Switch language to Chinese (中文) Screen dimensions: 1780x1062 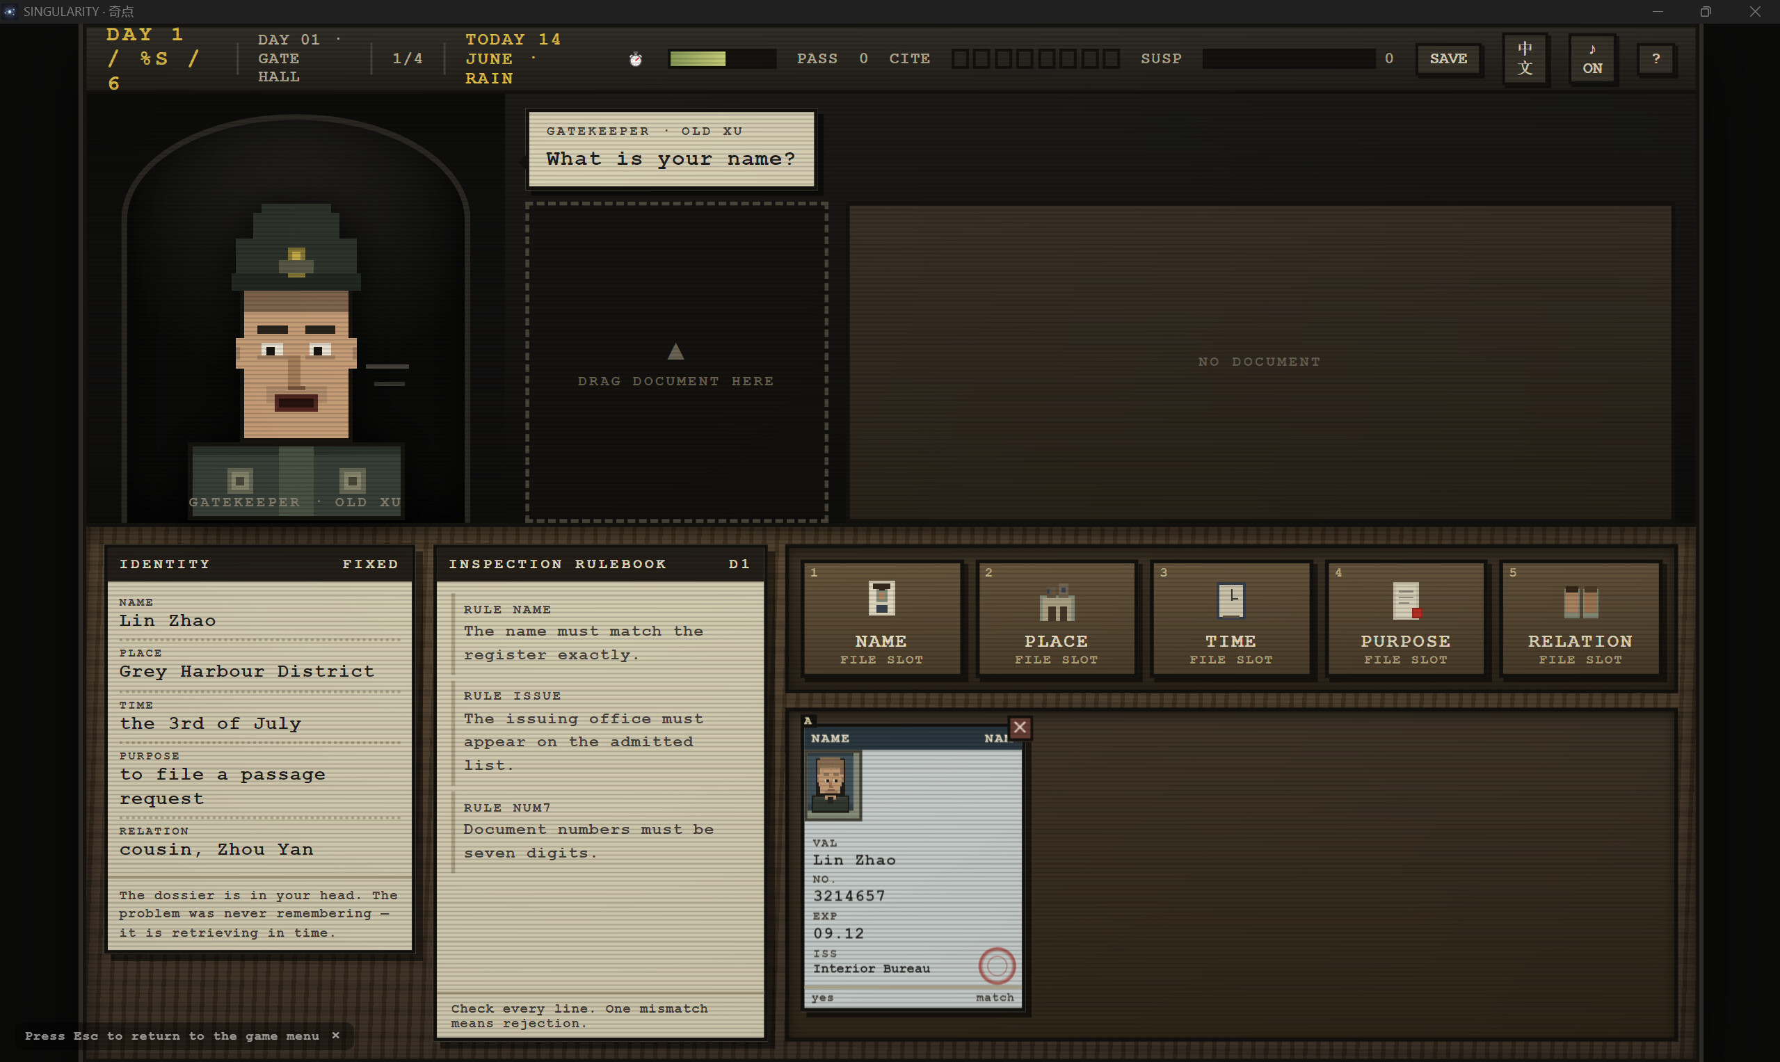1525,58
